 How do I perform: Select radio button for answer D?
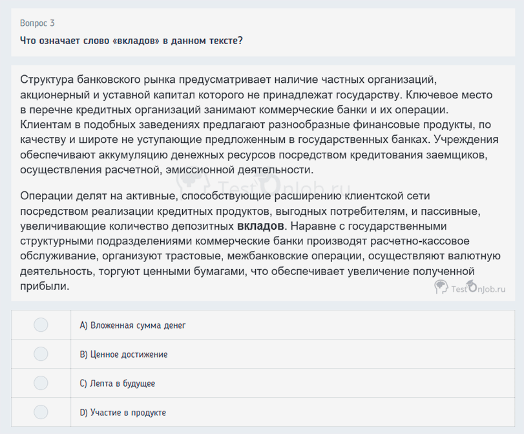(41, 412)
